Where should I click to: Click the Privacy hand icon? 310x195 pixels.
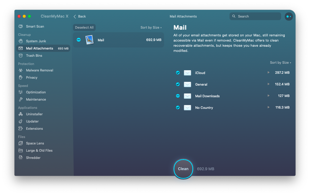(21, 77)
